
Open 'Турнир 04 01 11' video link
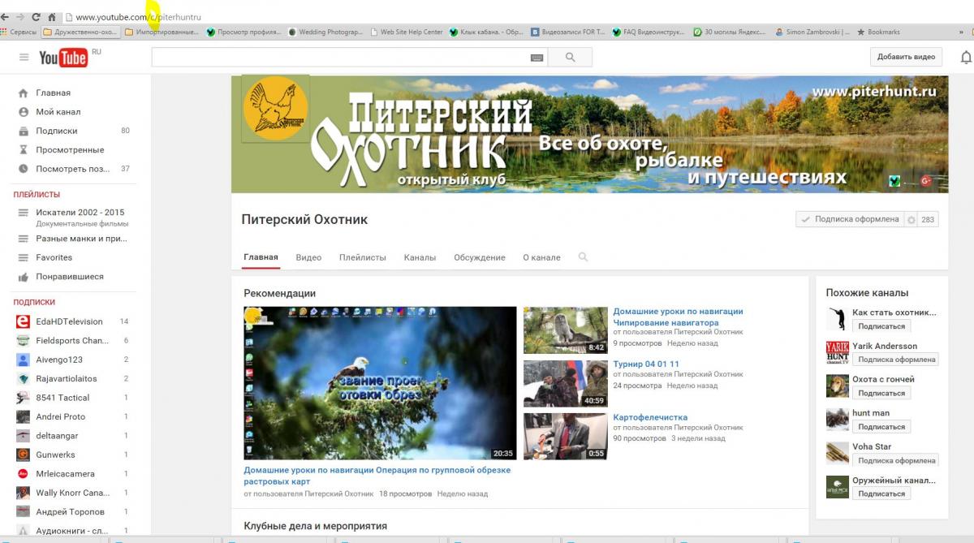tap(646, 364)
